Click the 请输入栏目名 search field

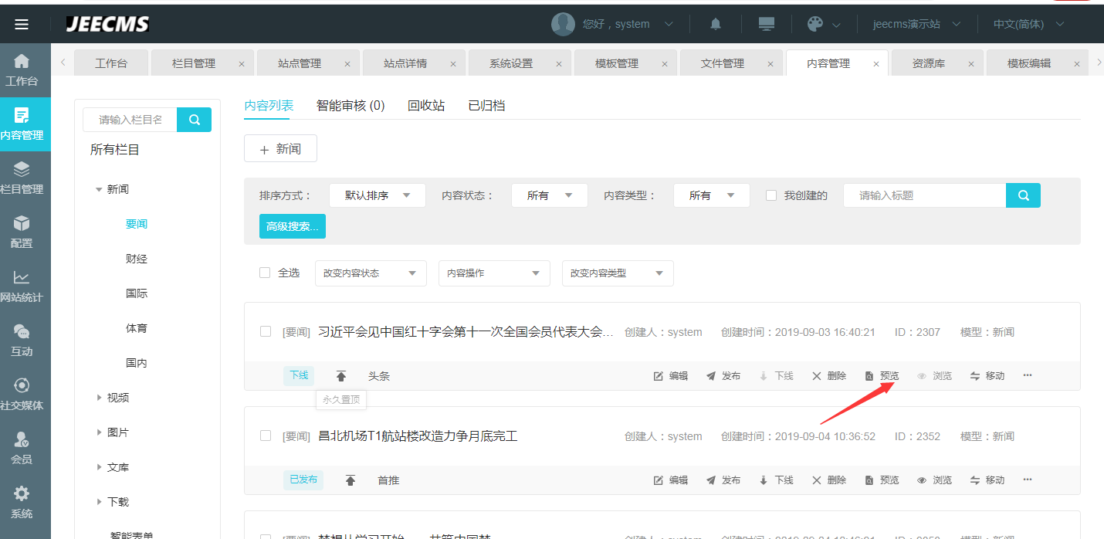coord(130,120)
